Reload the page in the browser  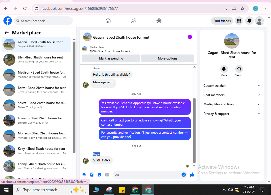click(25, 8)
